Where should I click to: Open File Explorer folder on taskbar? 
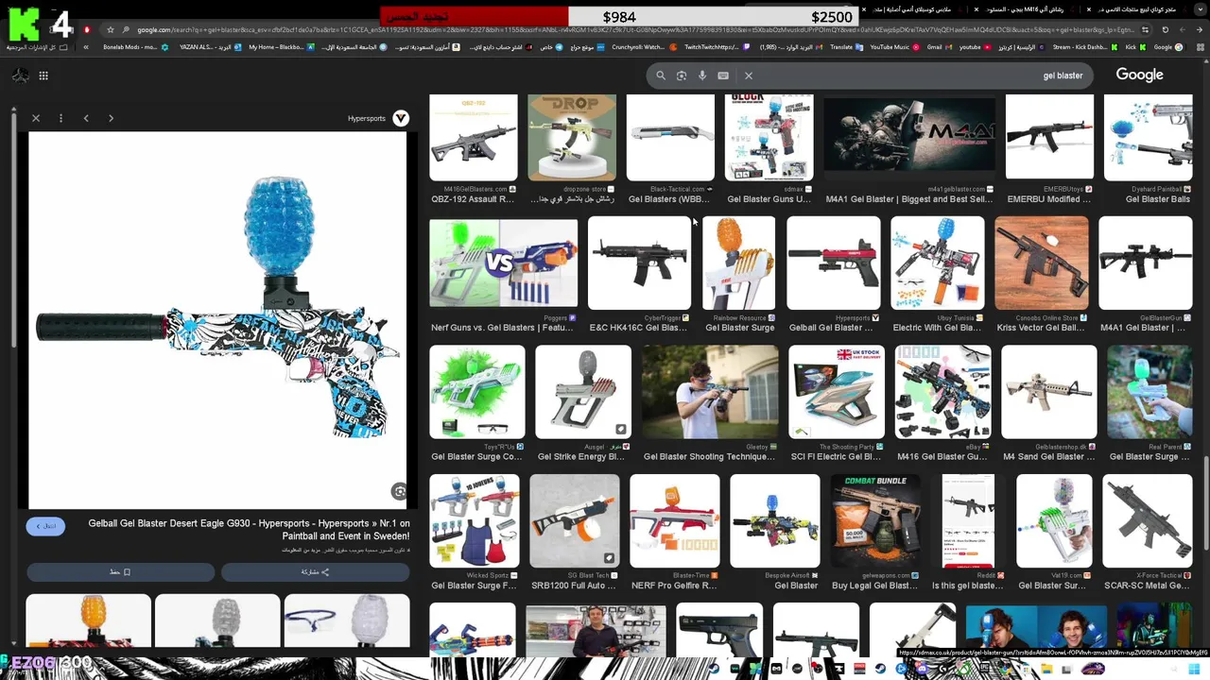1046,669
